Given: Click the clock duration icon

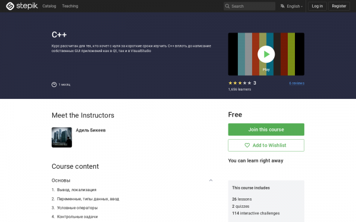Looking at the screenshot, I should [x=54, y=85].
